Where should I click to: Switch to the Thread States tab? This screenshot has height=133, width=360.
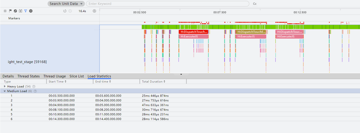coord(28,76)
